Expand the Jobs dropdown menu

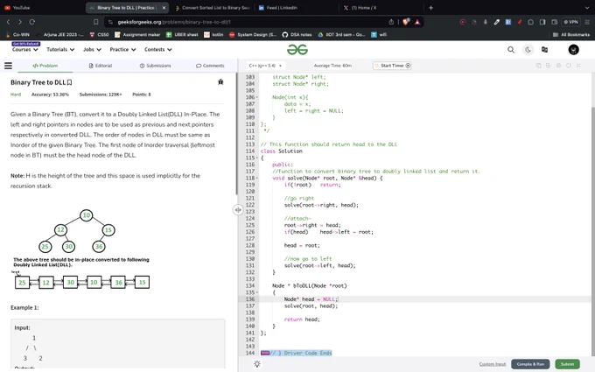92,50
